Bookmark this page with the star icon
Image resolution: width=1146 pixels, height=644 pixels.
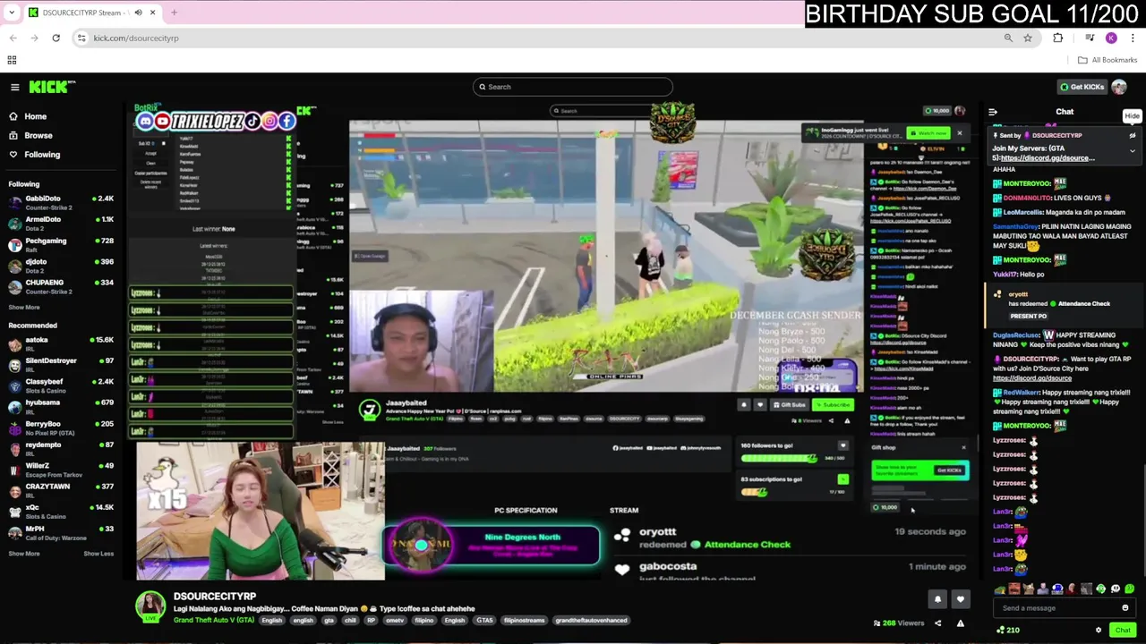pyautogui.click(x=1028, y=38)
